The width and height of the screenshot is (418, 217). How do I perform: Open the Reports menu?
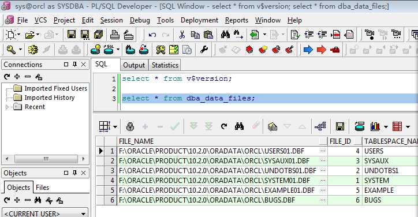point(237,20)
